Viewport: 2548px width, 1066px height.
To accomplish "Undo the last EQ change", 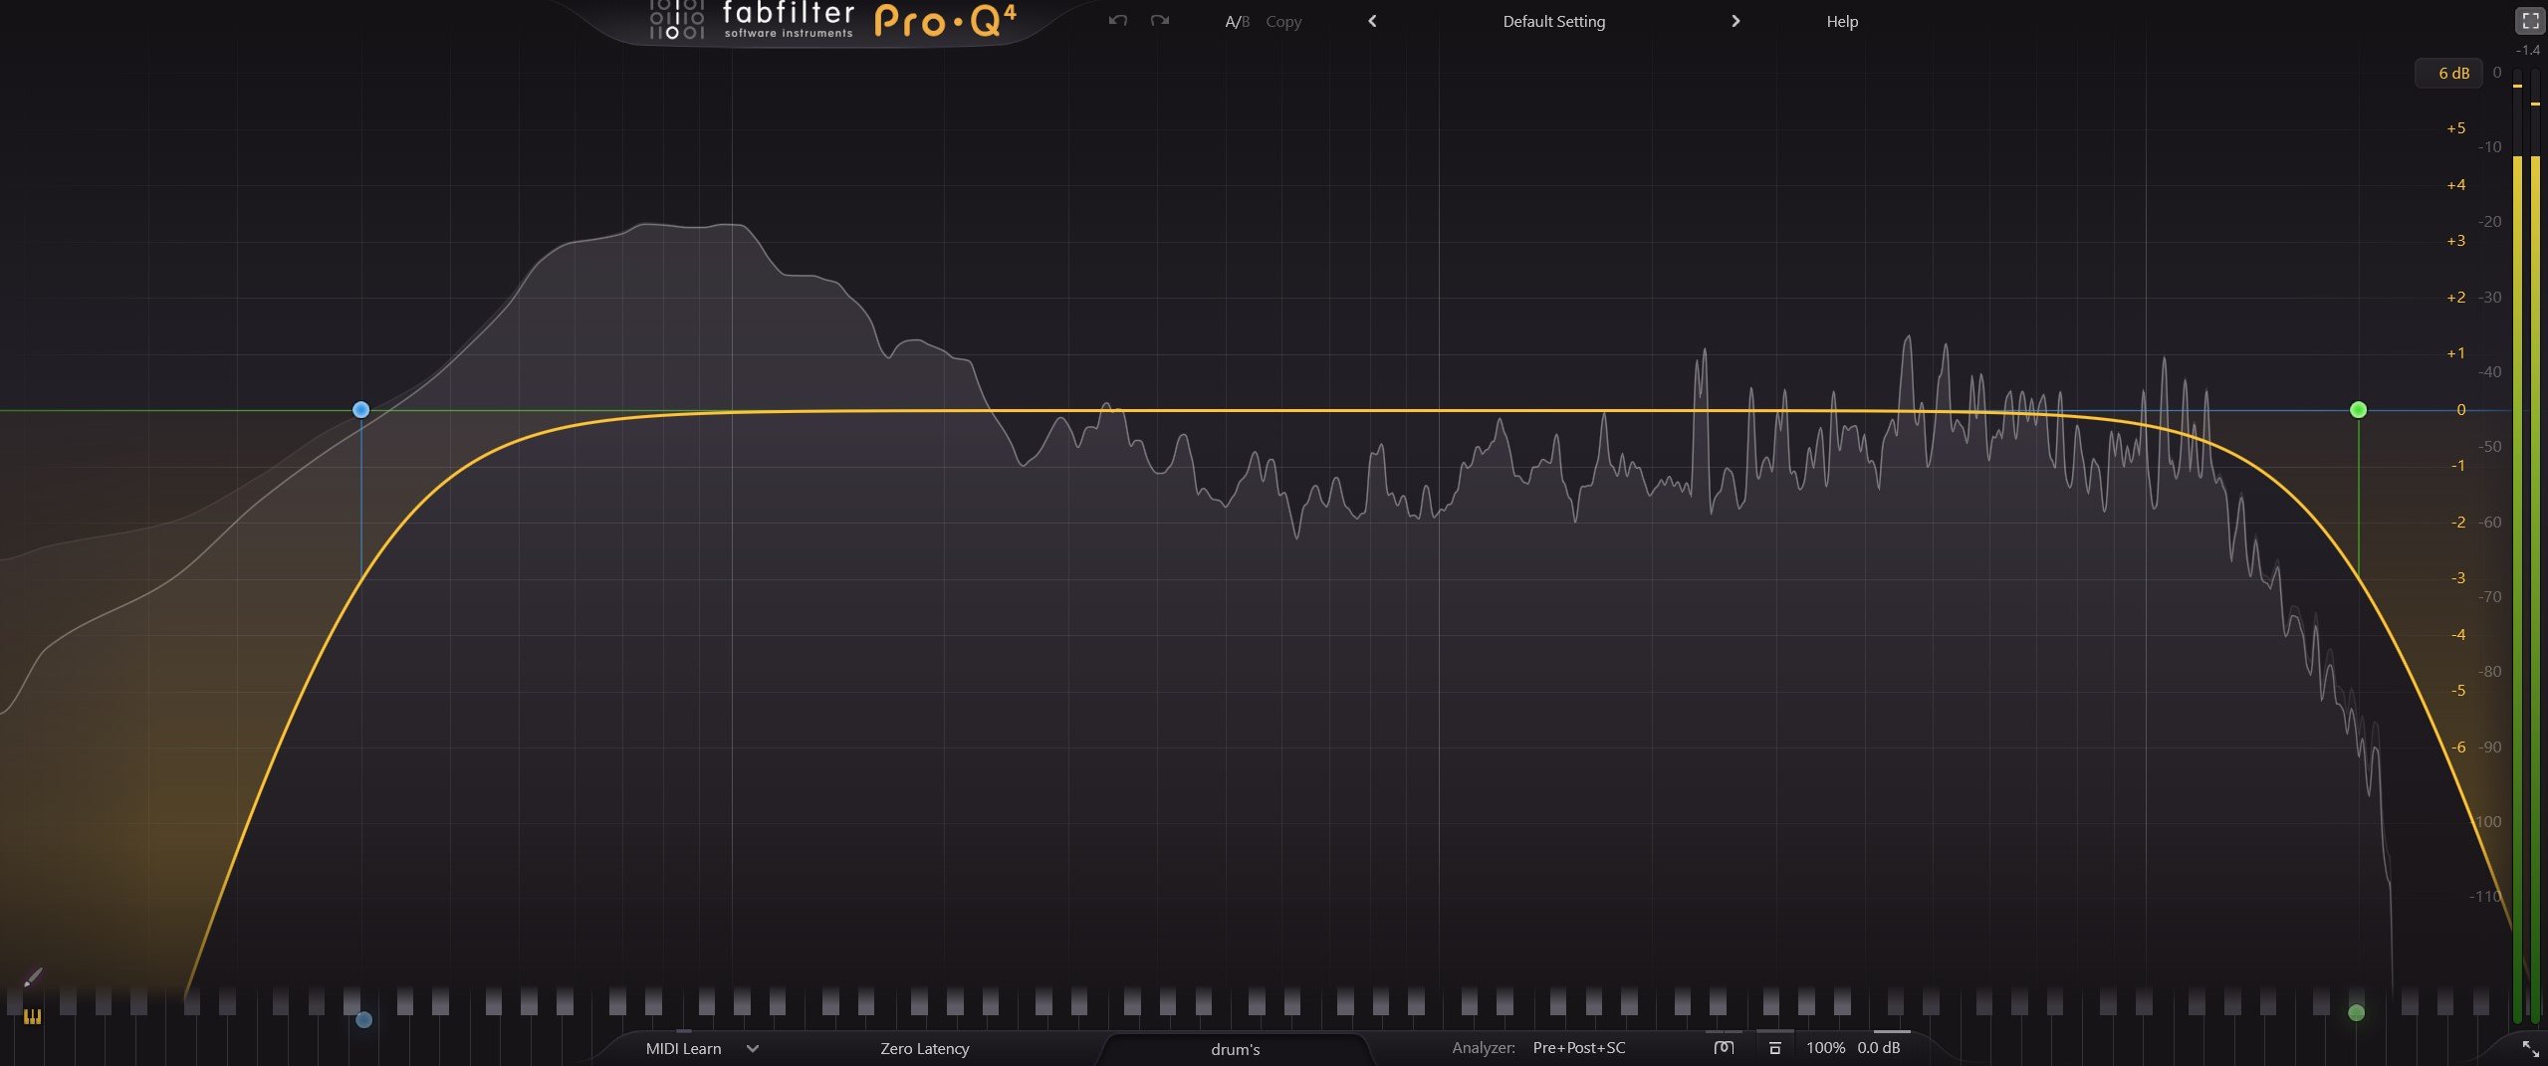I will coord(1117,20).
